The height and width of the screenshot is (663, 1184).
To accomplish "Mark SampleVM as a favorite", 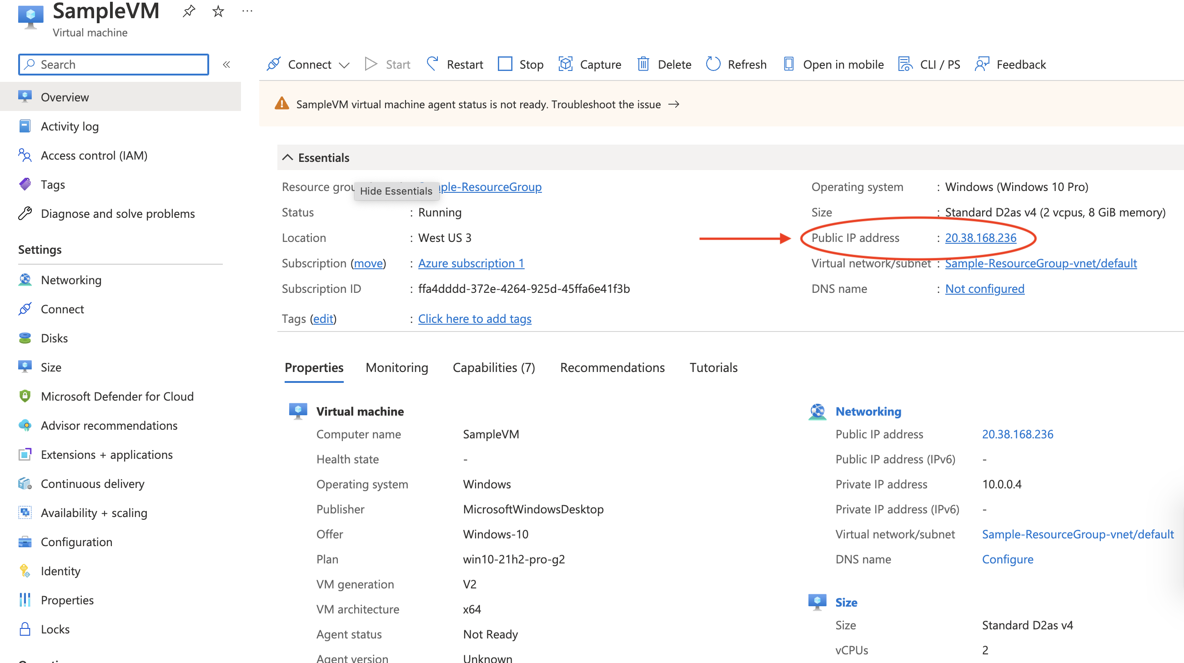I will click(x=218, y=11).
